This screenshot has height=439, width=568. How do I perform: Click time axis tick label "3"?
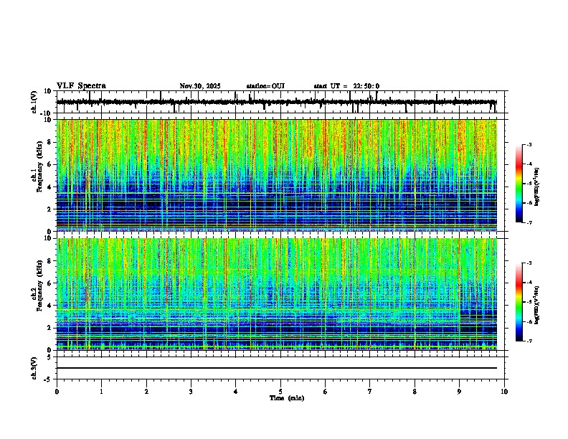[191, 392]
